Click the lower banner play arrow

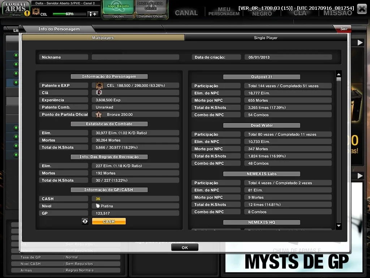[x=360, y=176]
